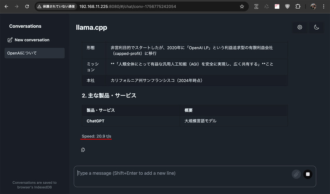Open the red calendar extension icon
Image resolution: width=330 pixels, height=194 pixels.
pyautogui.click(x=277, y=7)
